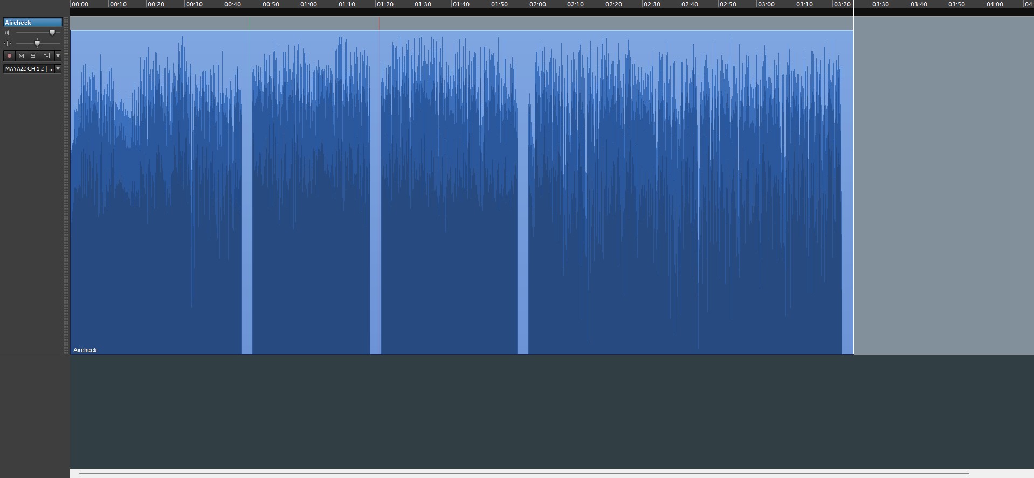Click the track pan slider handle

[x=37, y=43]
